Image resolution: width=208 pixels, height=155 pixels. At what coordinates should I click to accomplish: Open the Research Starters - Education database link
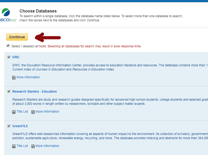click(x=35, y=92)
